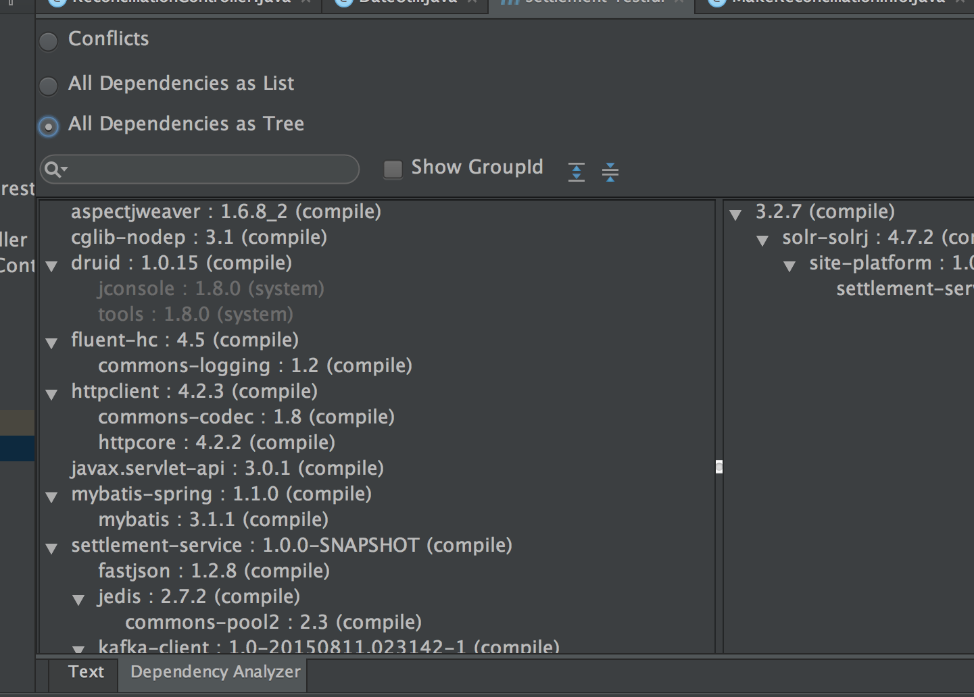Collapse the mybatis-spring dependency node

(51, 497)
